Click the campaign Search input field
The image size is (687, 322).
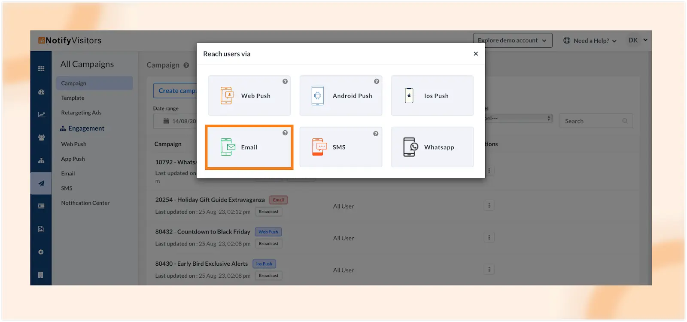pyautogui.click(x=592, y=121)
